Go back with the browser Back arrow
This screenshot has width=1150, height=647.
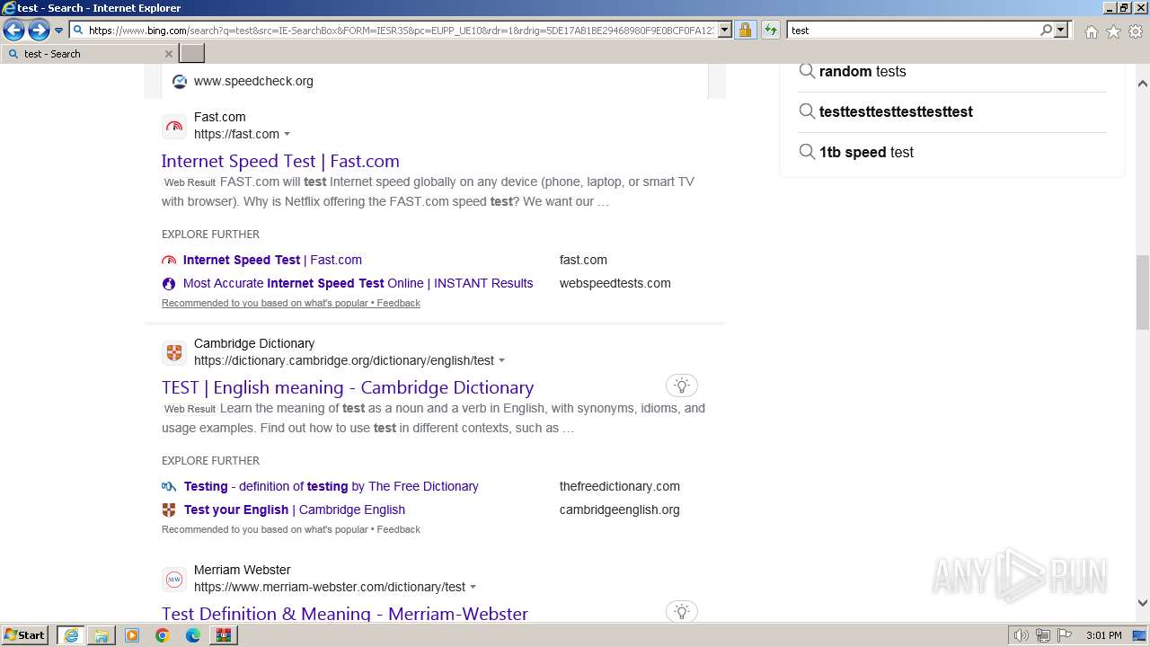(13, 31)
